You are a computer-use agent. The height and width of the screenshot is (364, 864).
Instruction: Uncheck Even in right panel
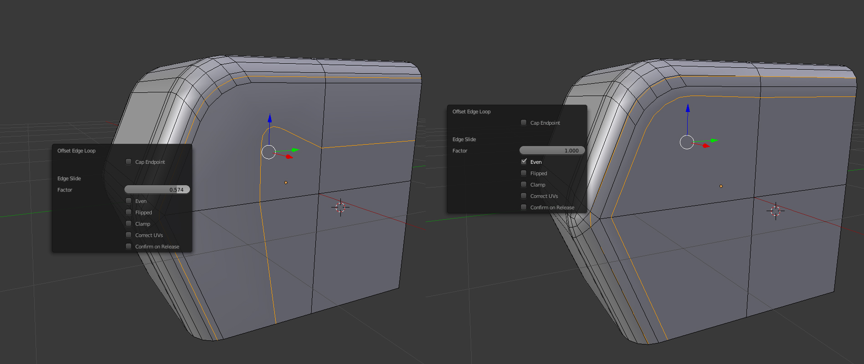[524, 162]
